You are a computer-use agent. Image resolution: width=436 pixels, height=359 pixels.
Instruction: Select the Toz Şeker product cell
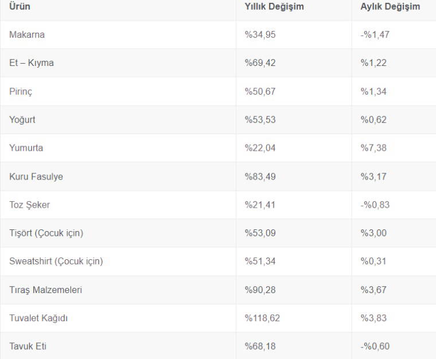click(29, 205)
